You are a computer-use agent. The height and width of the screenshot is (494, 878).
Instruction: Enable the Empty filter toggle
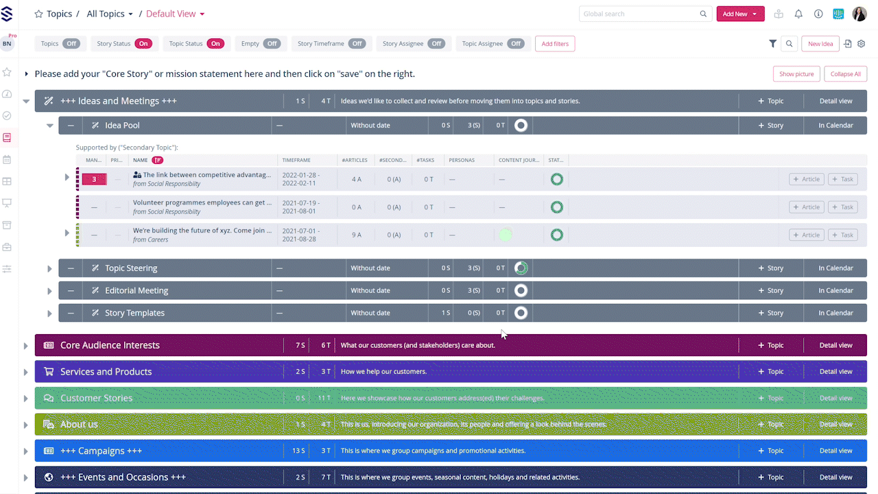point(272,44)
